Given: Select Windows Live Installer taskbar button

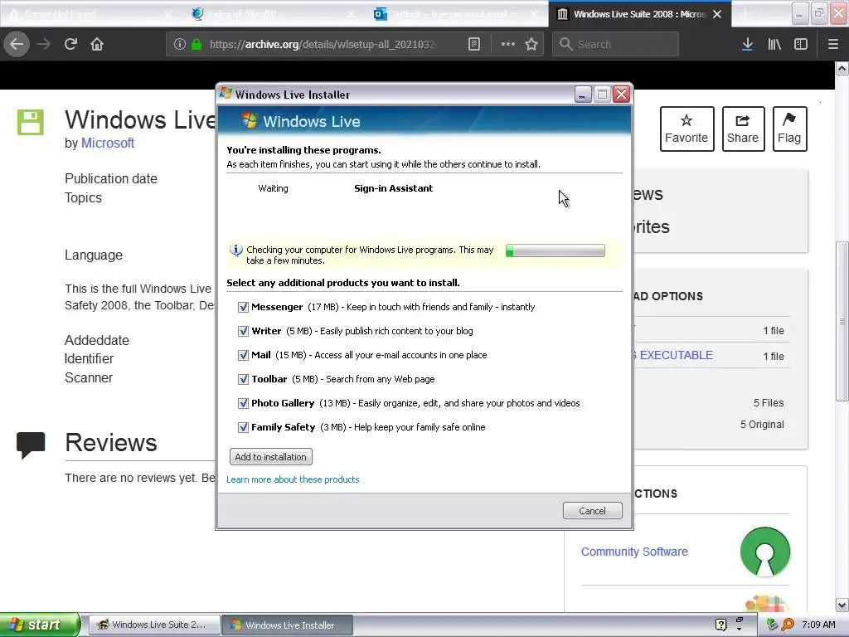Looking at the screenshot, I should pyautogui.click(x=288, y=625).
